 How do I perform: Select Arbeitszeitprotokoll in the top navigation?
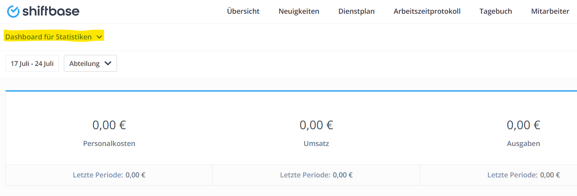[427, 12]
